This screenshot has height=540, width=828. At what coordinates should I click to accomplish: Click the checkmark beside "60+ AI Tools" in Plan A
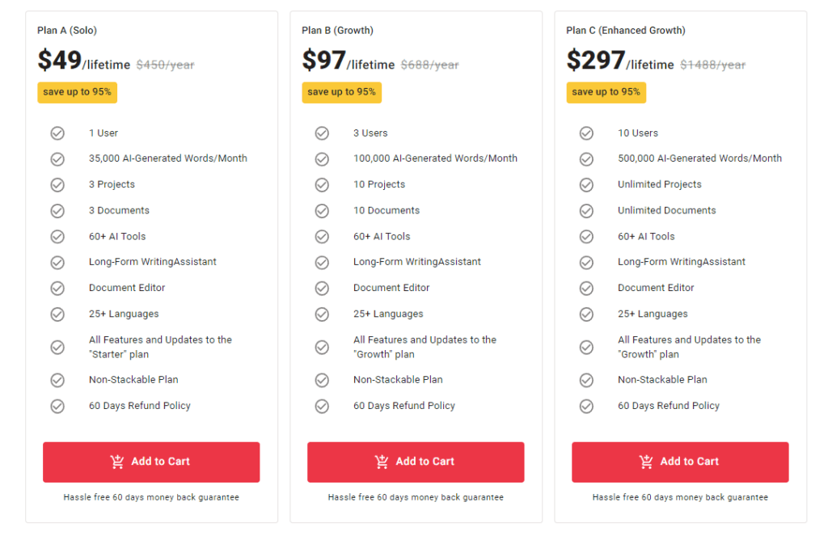coord(57,236)
